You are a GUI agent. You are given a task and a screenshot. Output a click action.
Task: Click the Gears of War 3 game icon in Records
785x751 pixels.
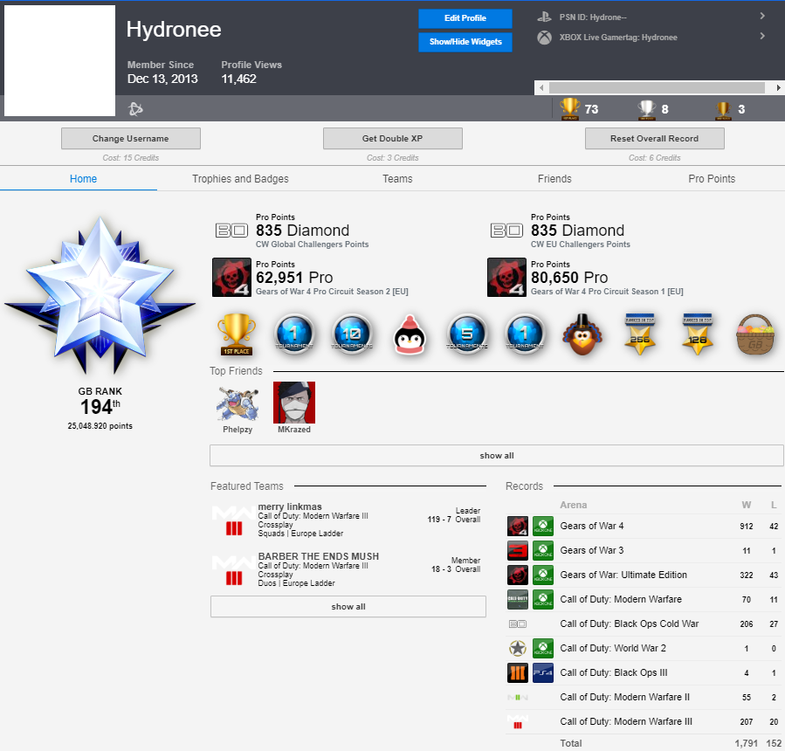pyautogui.click(x=518, y=551)
